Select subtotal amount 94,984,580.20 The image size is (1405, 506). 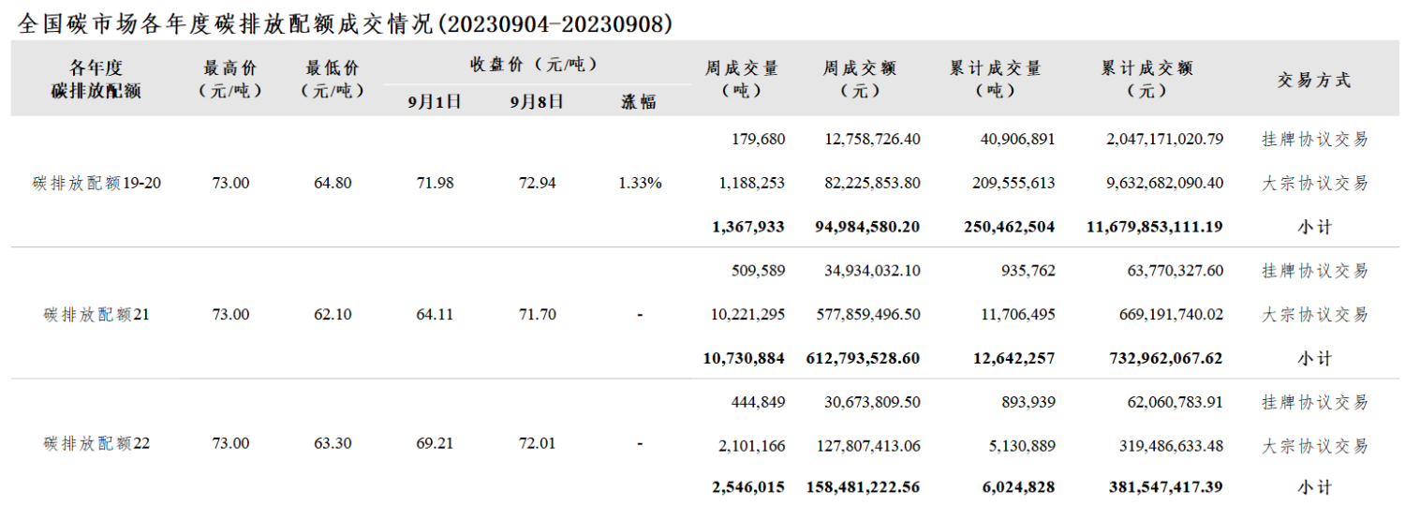click(867, 227)
